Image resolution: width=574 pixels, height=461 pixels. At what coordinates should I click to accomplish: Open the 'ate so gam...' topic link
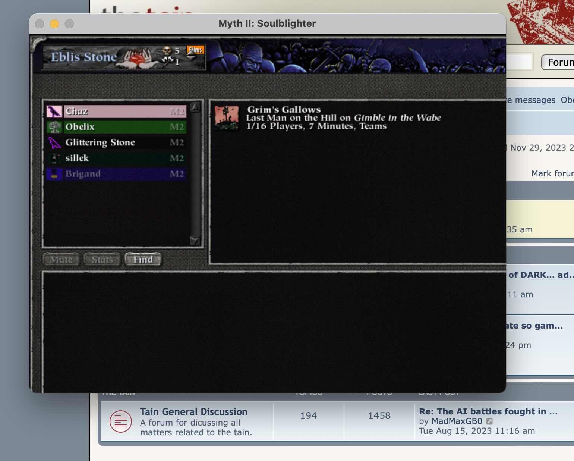point(534,326)
